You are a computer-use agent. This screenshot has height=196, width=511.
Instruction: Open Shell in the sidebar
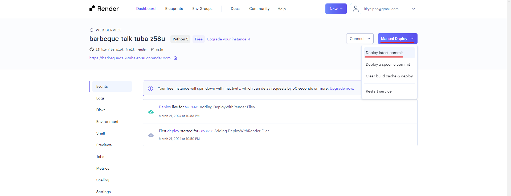tap(101, 133)
